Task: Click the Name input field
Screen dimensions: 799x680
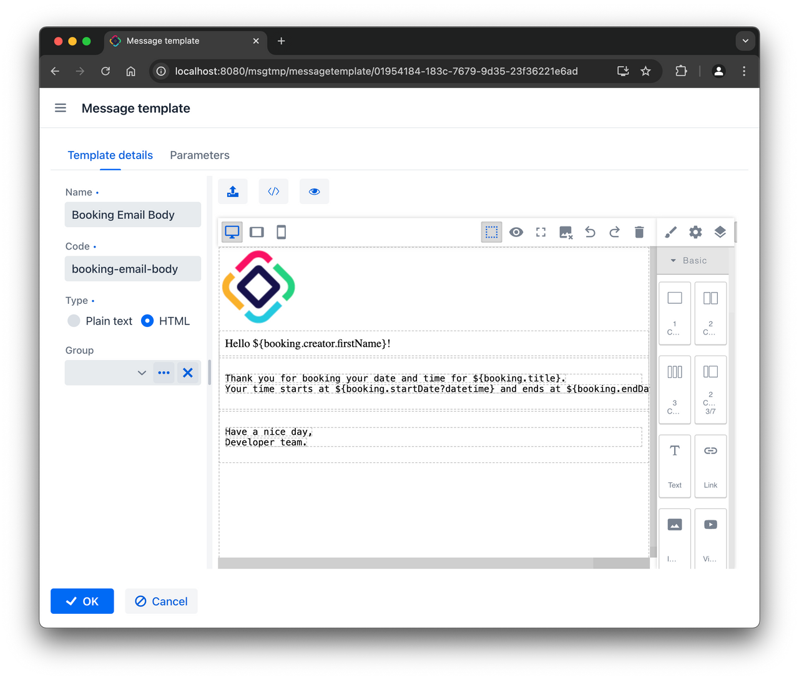Action: click(132, 214)
